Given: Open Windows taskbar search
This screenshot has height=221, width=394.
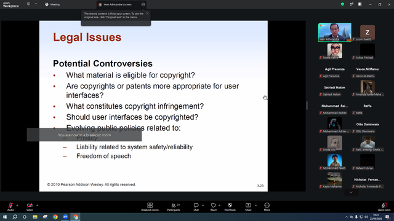Looking at the screenshot, I should tap(15, 217).
